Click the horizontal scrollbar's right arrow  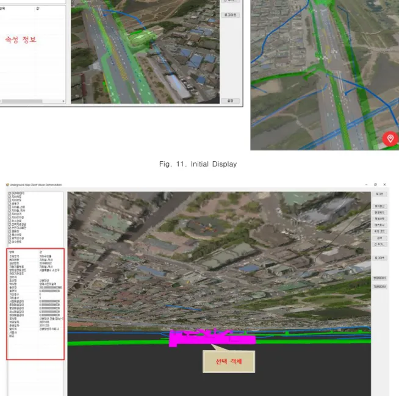63,101
